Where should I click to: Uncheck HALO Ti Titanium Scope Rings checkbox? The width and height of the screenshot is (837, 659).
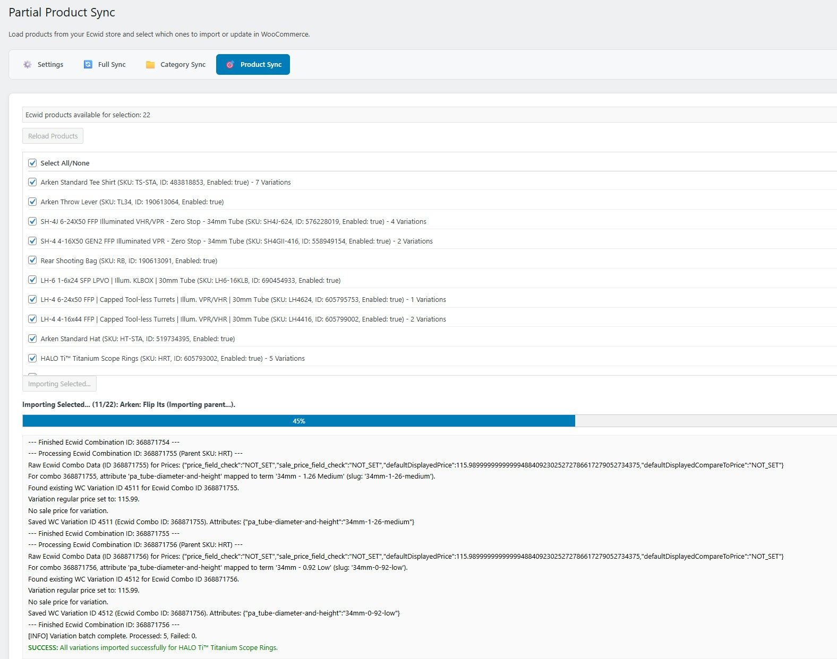point(32,358)
